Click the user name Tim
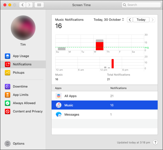This screenshot has width=163, height=150. click(23, 44)
